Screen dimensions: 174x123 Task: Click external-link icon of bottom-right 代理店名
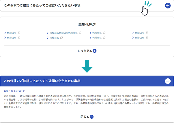coord(147,38)
